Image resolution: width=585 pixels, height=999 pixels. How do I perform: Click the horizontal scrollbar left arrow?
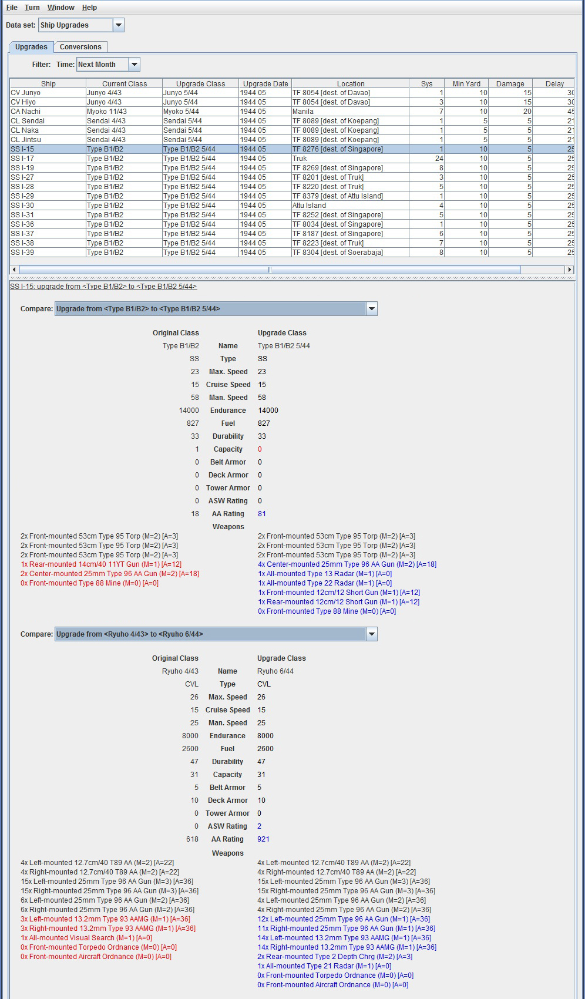coord(15,270)
